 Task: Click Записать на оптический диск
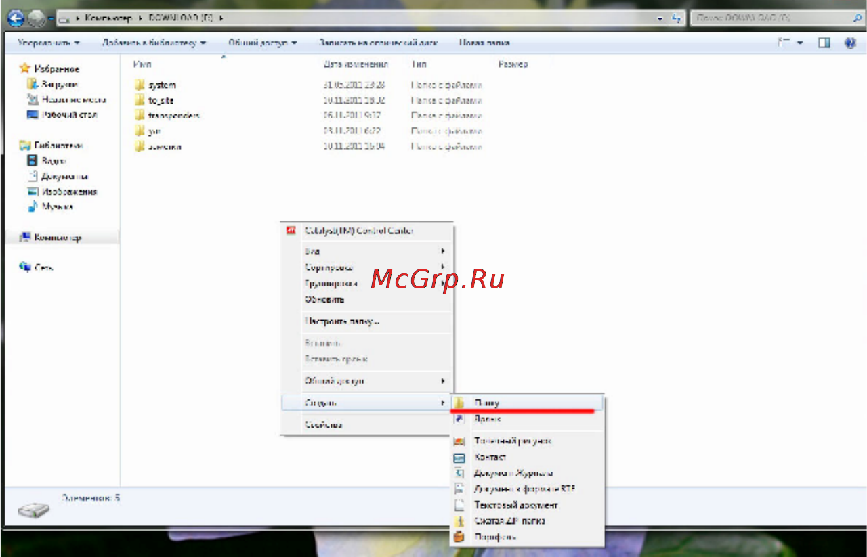click(x=378, y=43)
